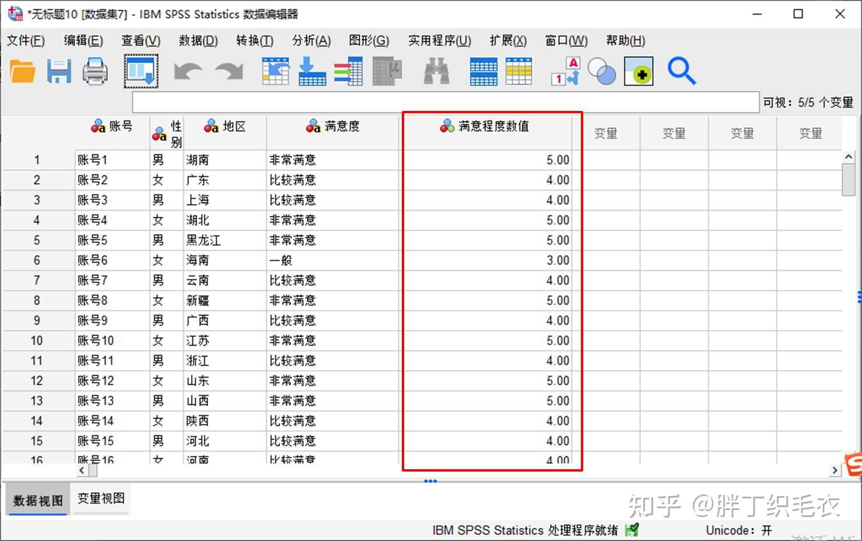Find data using the binoculars icon
This screenshot has width=862, height=541.
tap(436, 71)
